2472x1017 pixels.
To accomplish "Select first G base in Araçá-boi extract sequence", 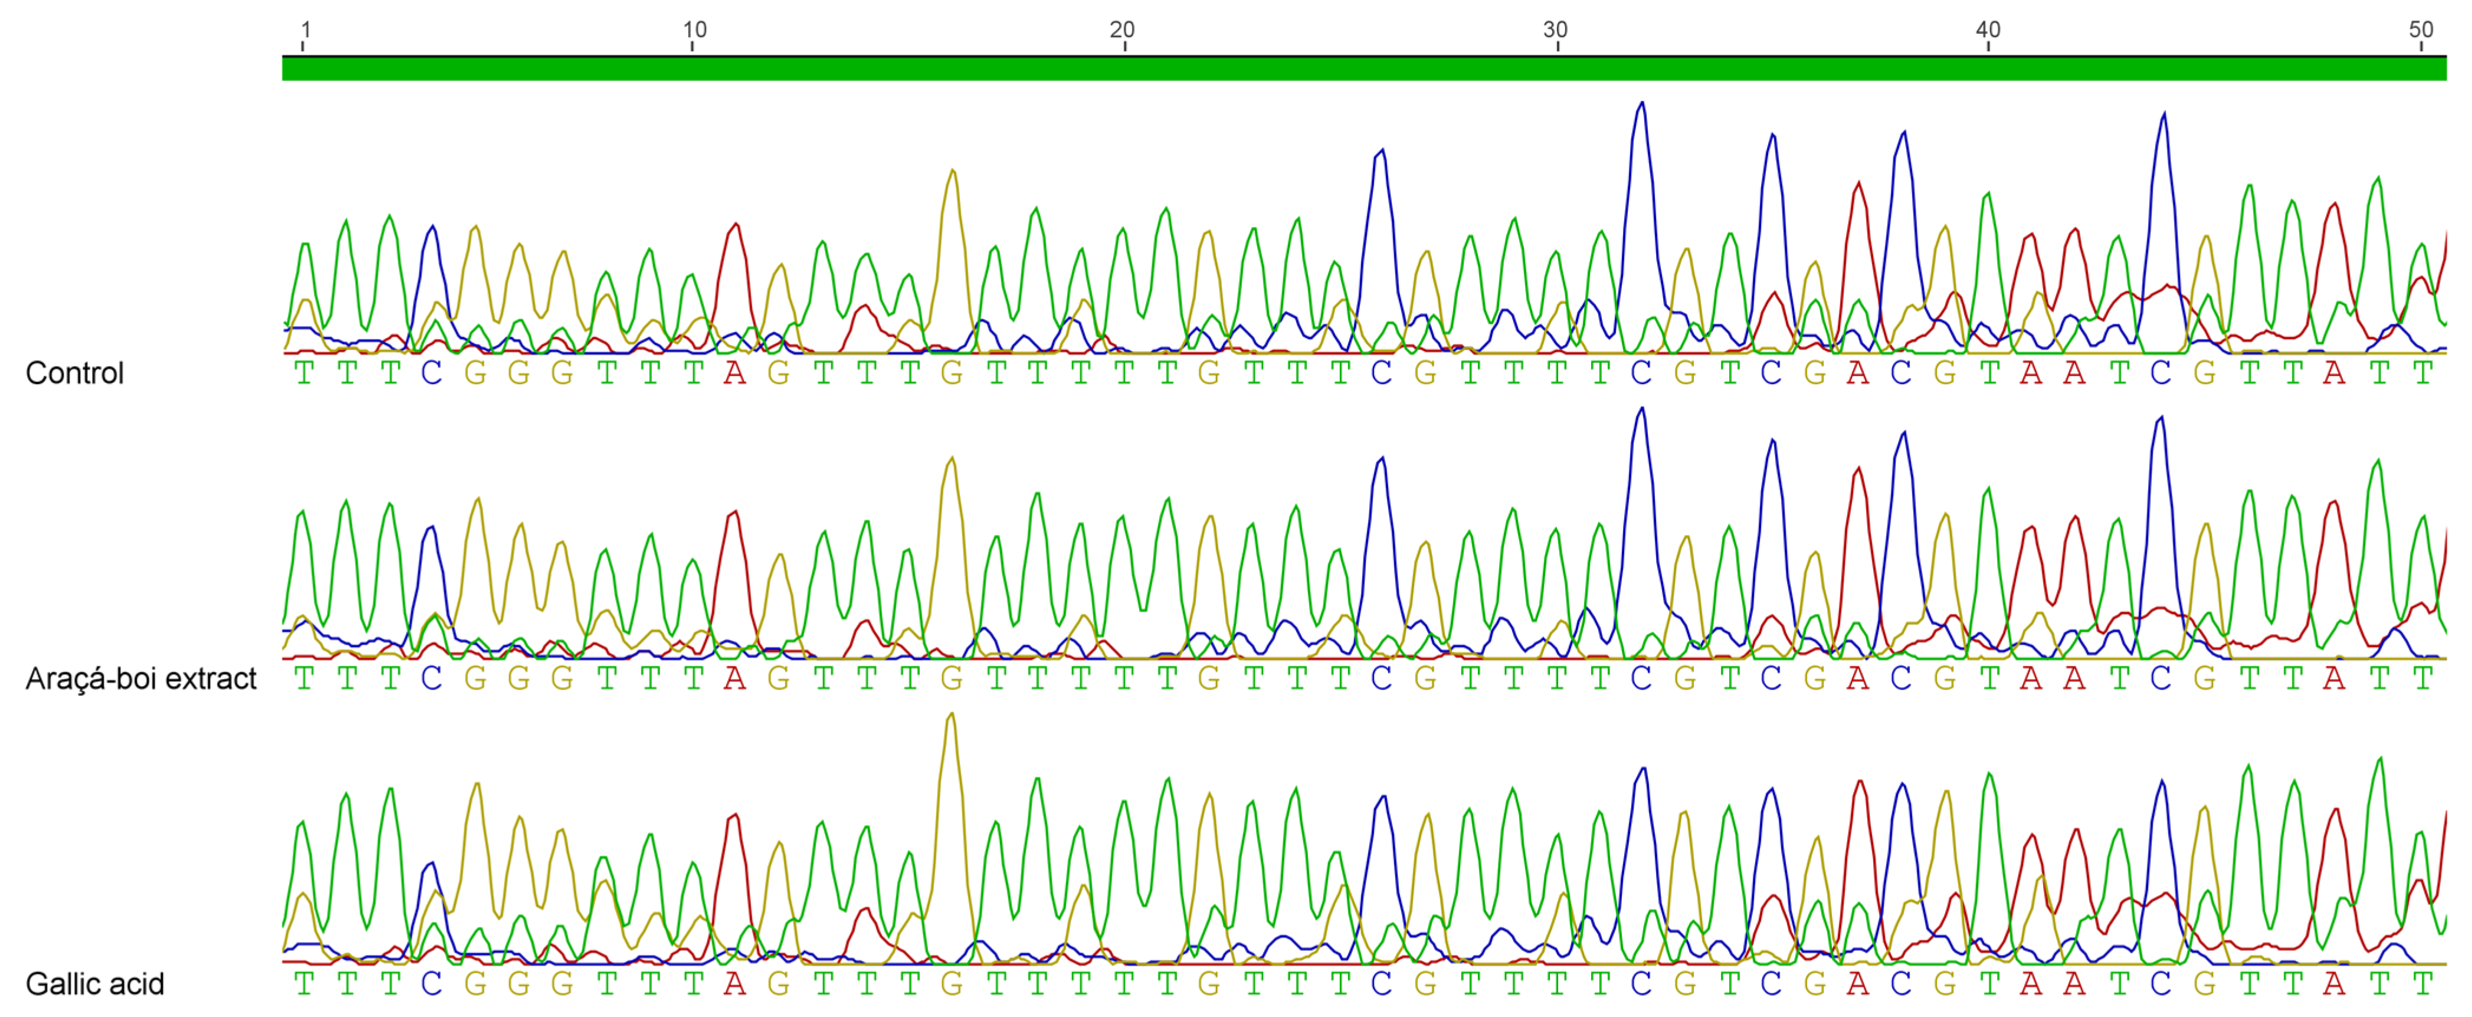I will pos(475,678).
